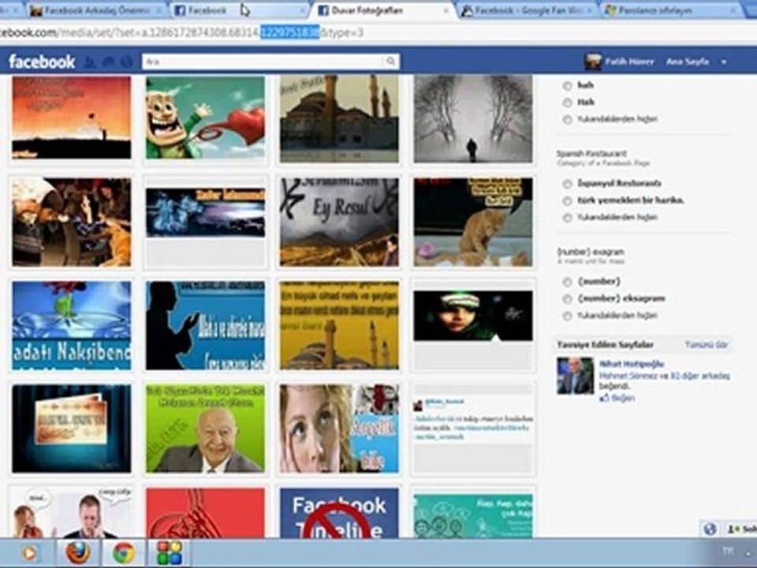Open the kitten photo thumbnail
This screenshot has height=568, width=757.
[x=473, y=222]
